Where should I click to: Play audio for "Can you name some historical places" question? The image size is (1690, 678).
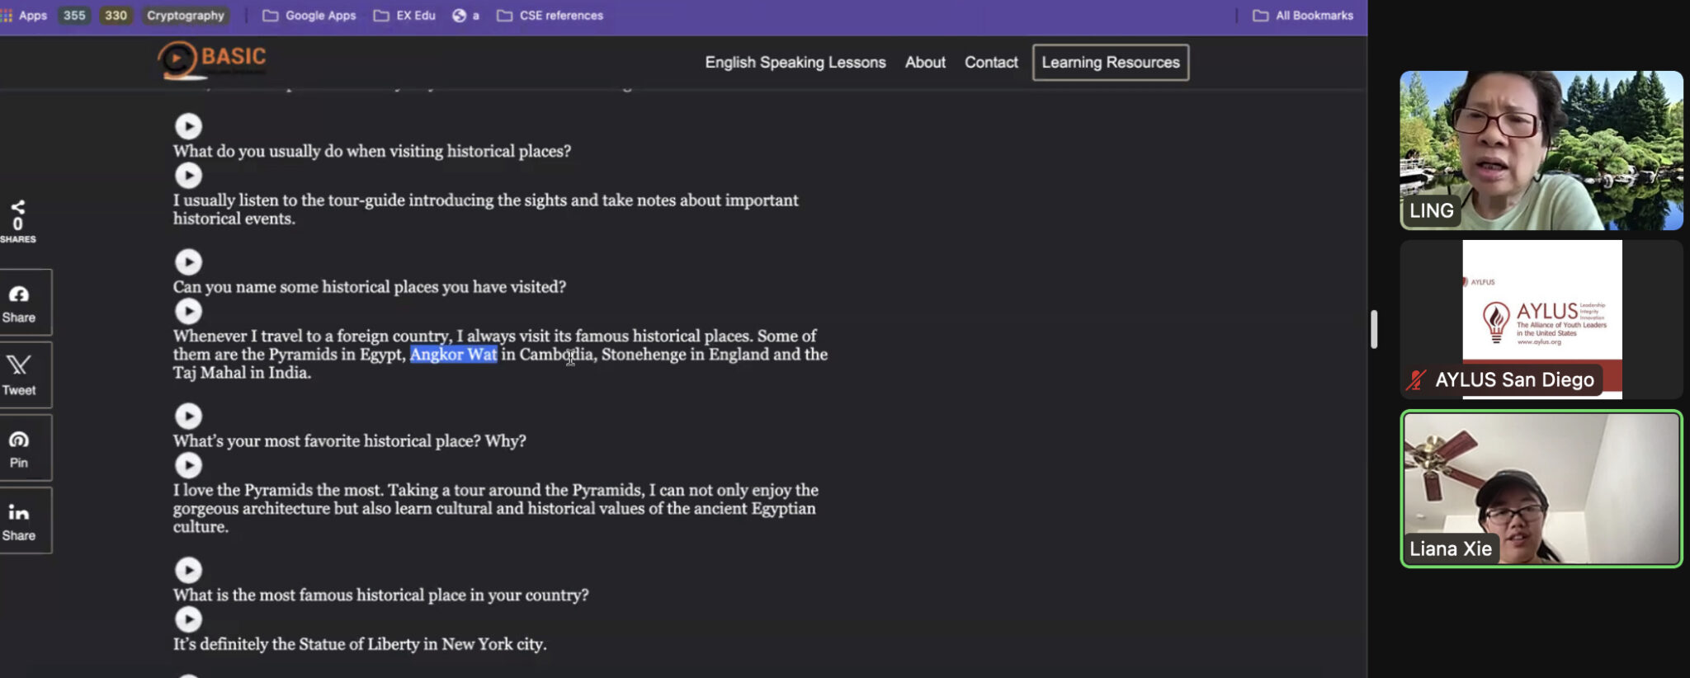pyautogui.click(x=188, y=262)
